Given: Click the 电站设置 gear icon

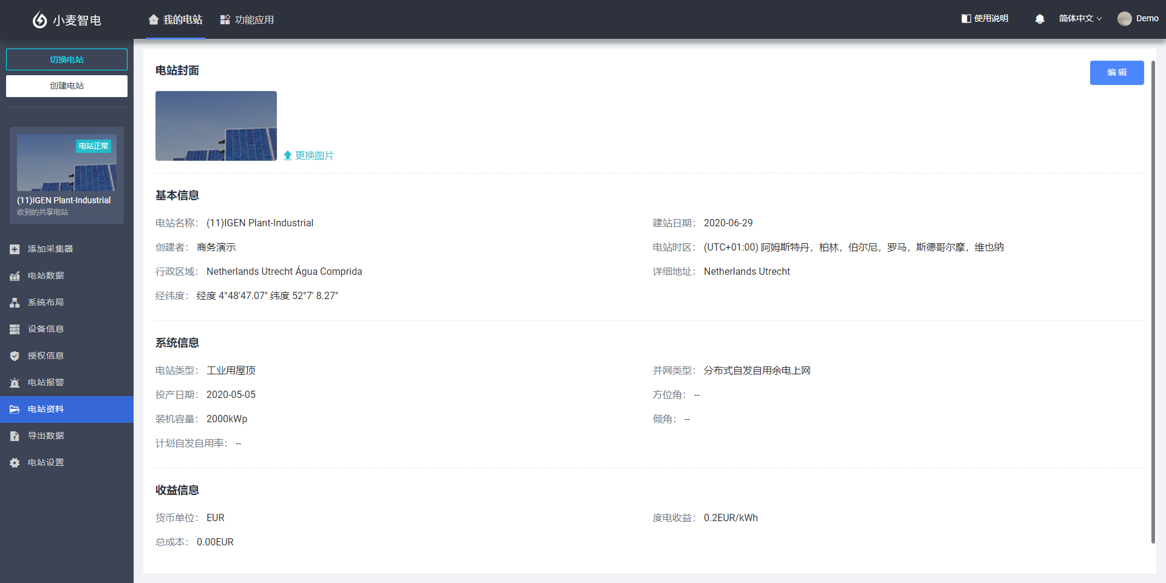Looking at the screenshot, I should coord(15,463).
